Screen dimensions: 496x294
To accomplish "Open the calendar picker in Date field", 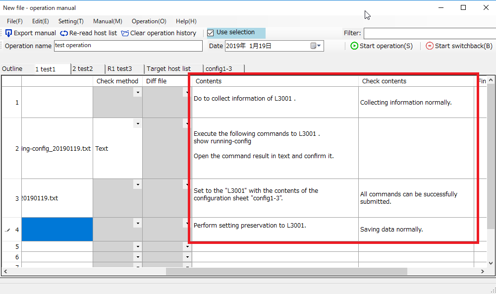I will [316, 46].
